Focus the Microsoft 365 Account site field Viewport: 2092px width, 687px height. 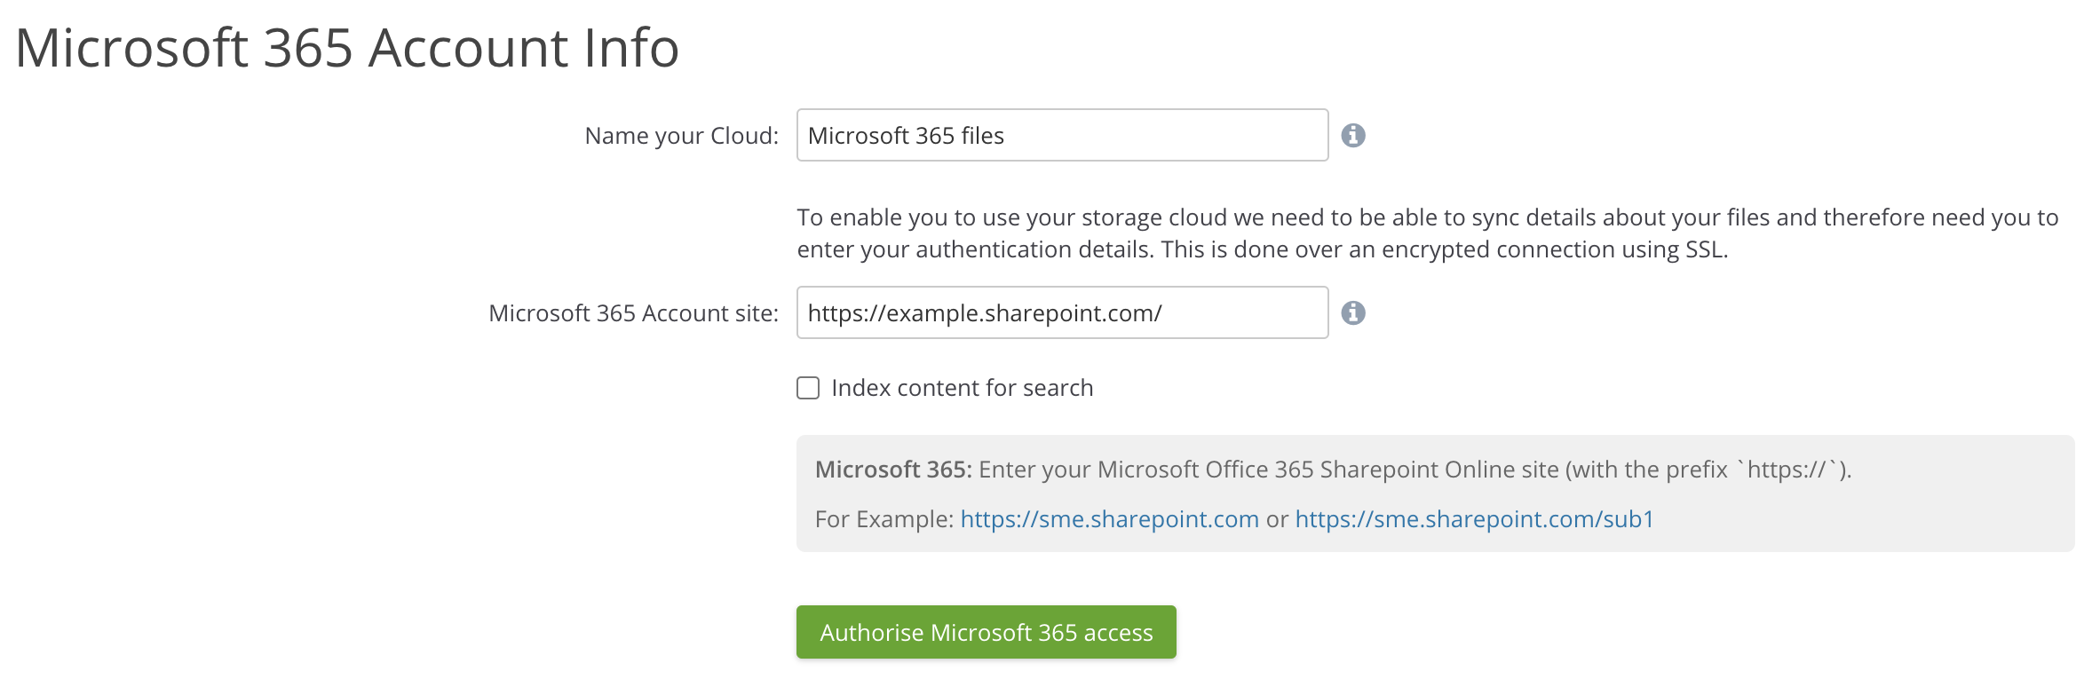point(1061,312)
